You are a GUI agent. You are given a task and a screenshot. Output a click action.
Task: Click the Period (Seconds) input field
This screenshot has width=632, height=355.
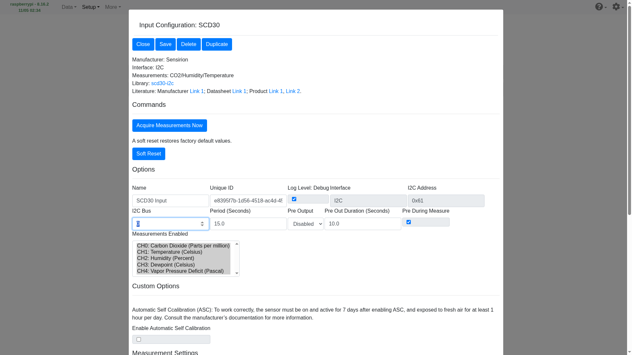(x=248, y=224)
